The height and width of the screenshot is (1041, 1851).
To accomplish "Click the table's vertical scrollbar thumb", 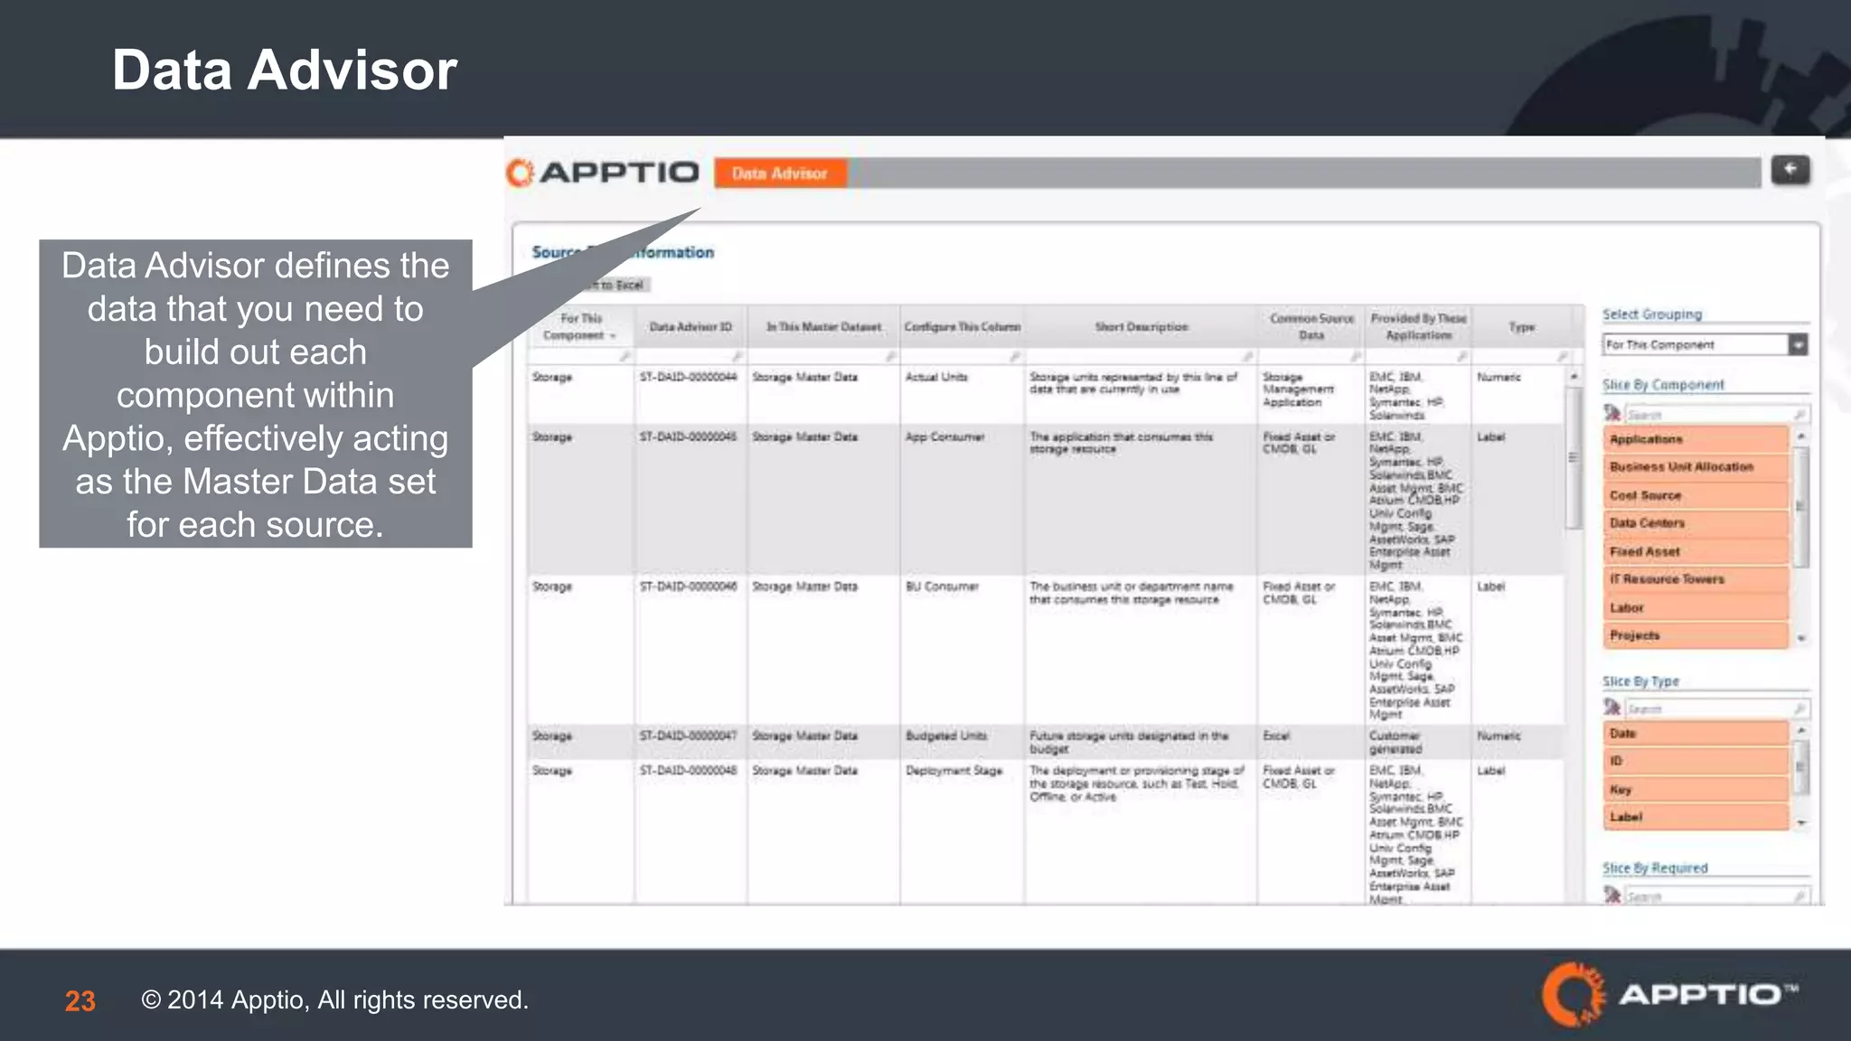I will coord(1574,458).
